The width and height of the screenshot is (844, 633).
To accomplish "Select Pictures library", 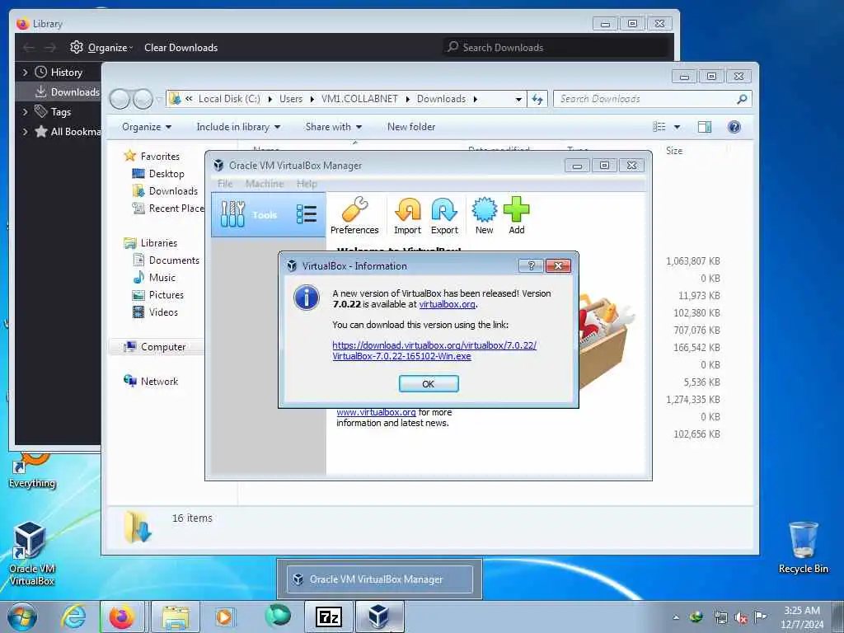I will pos(166,295).
